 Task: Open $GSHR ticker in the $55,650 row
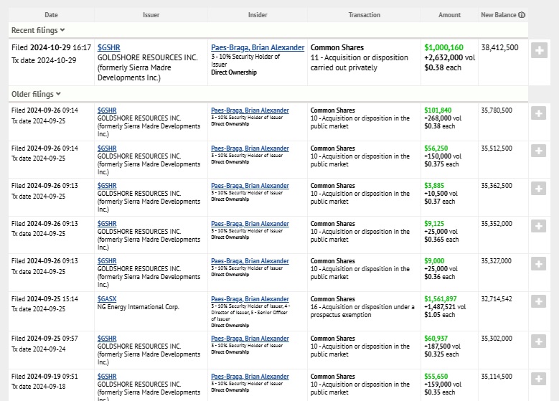107,377
